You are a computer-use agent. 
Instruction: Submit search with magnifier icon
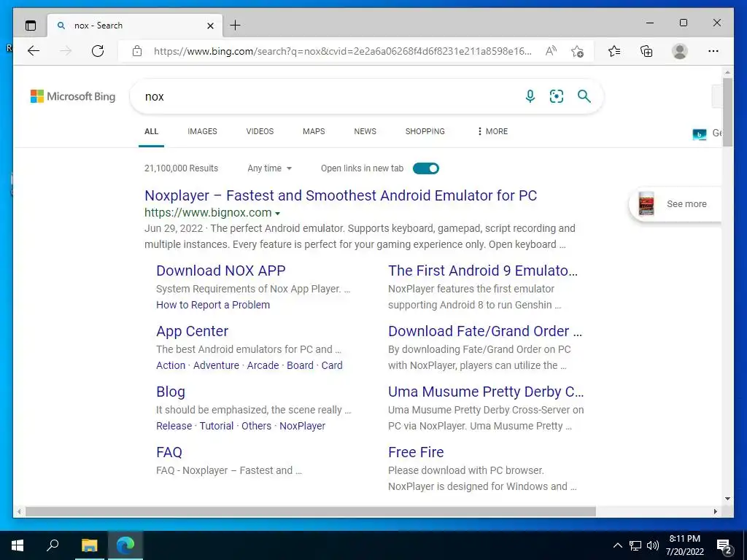tap(584, 97)
